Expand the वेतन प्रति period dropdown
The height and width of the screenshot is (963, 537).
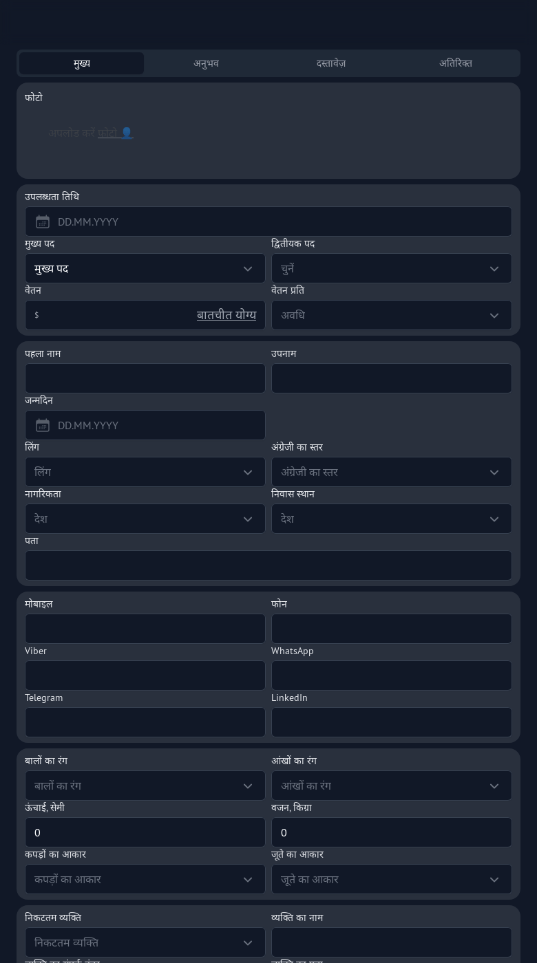391,316
